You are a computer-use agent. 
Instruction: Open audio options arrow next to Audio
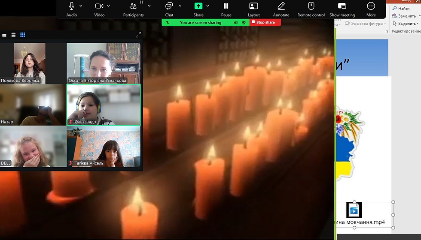pos(81,6)
